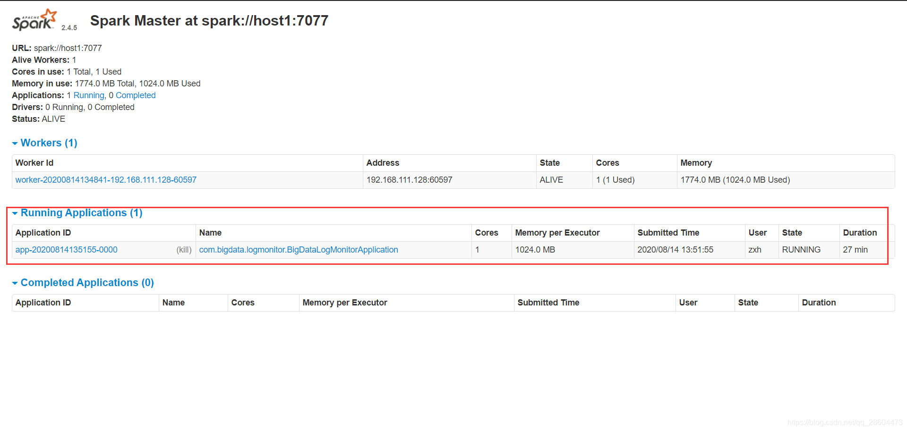The height and width of the screenshot is (431, 907).
Task: Click the Running Applications (1) heading
Action: pos(82,213)
